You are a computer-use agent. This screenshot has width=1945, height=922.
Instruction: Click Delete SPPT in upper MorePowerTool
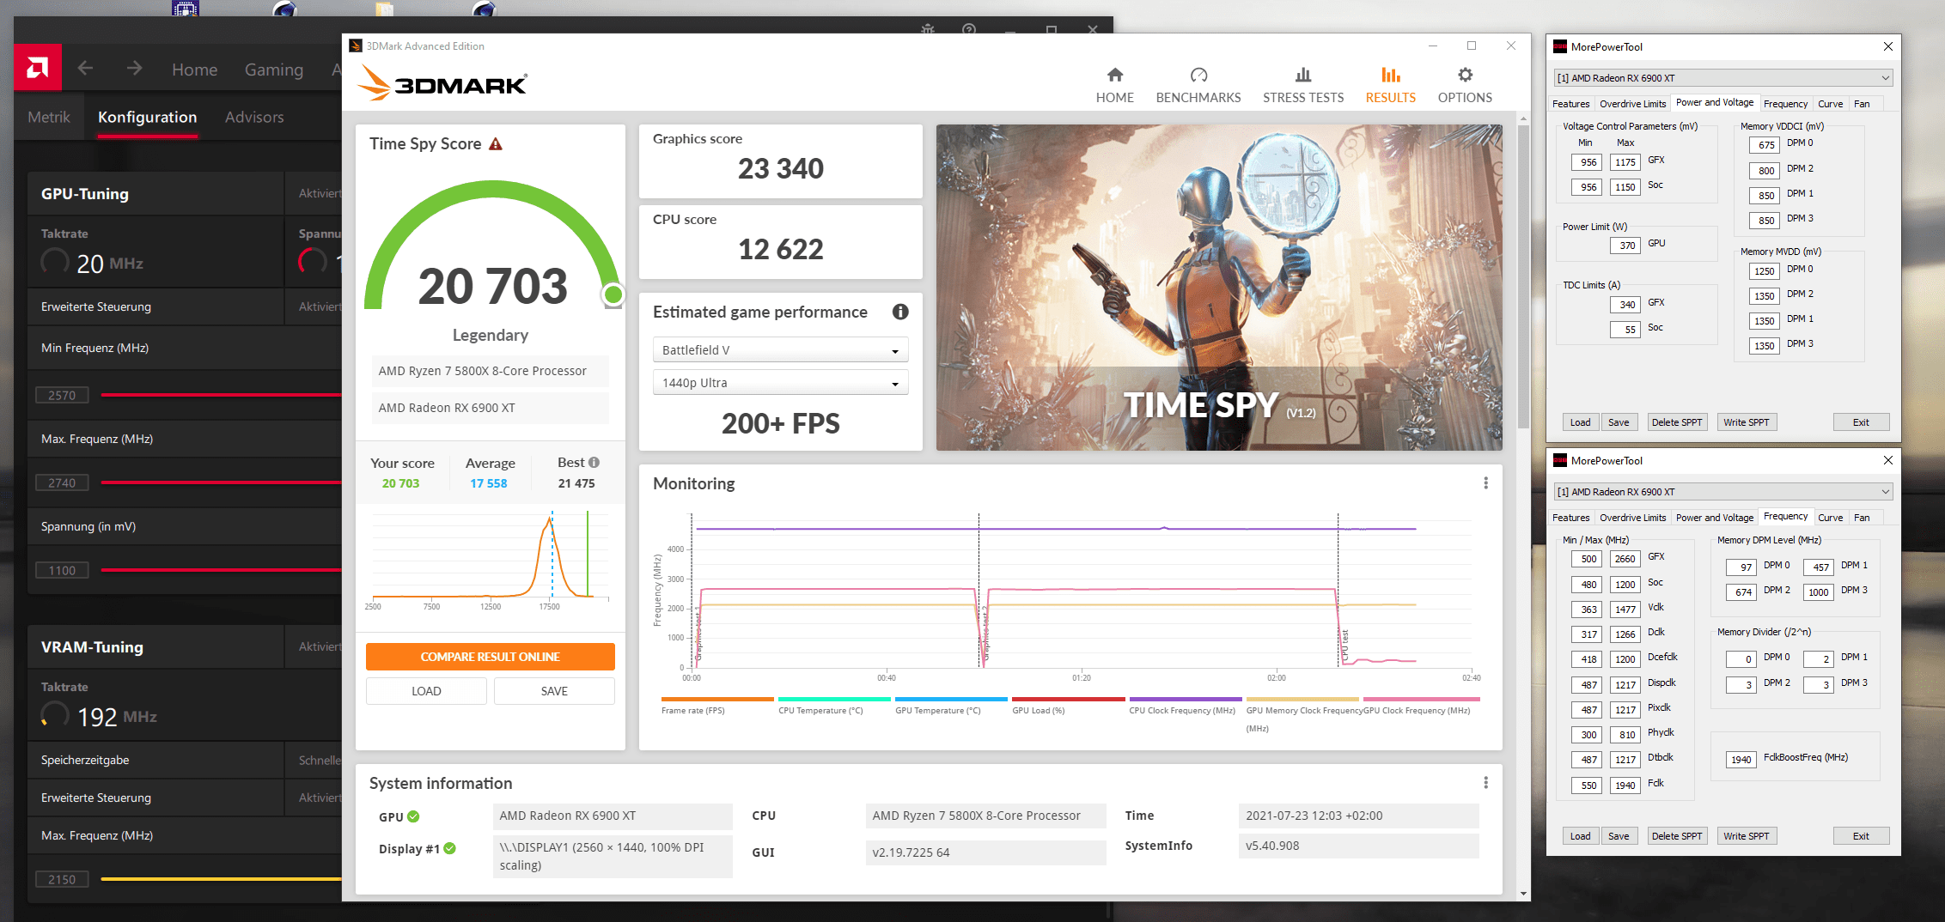click(x=1676, y=422)
